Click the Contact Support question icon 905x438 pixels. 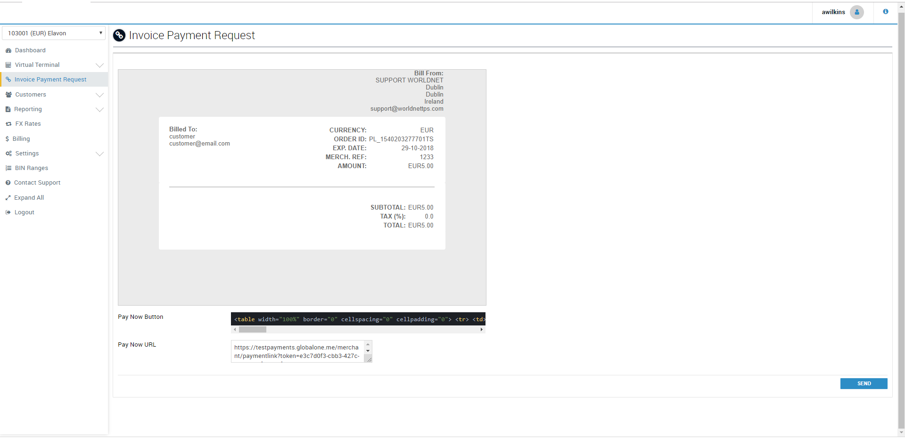click(8, 183)
